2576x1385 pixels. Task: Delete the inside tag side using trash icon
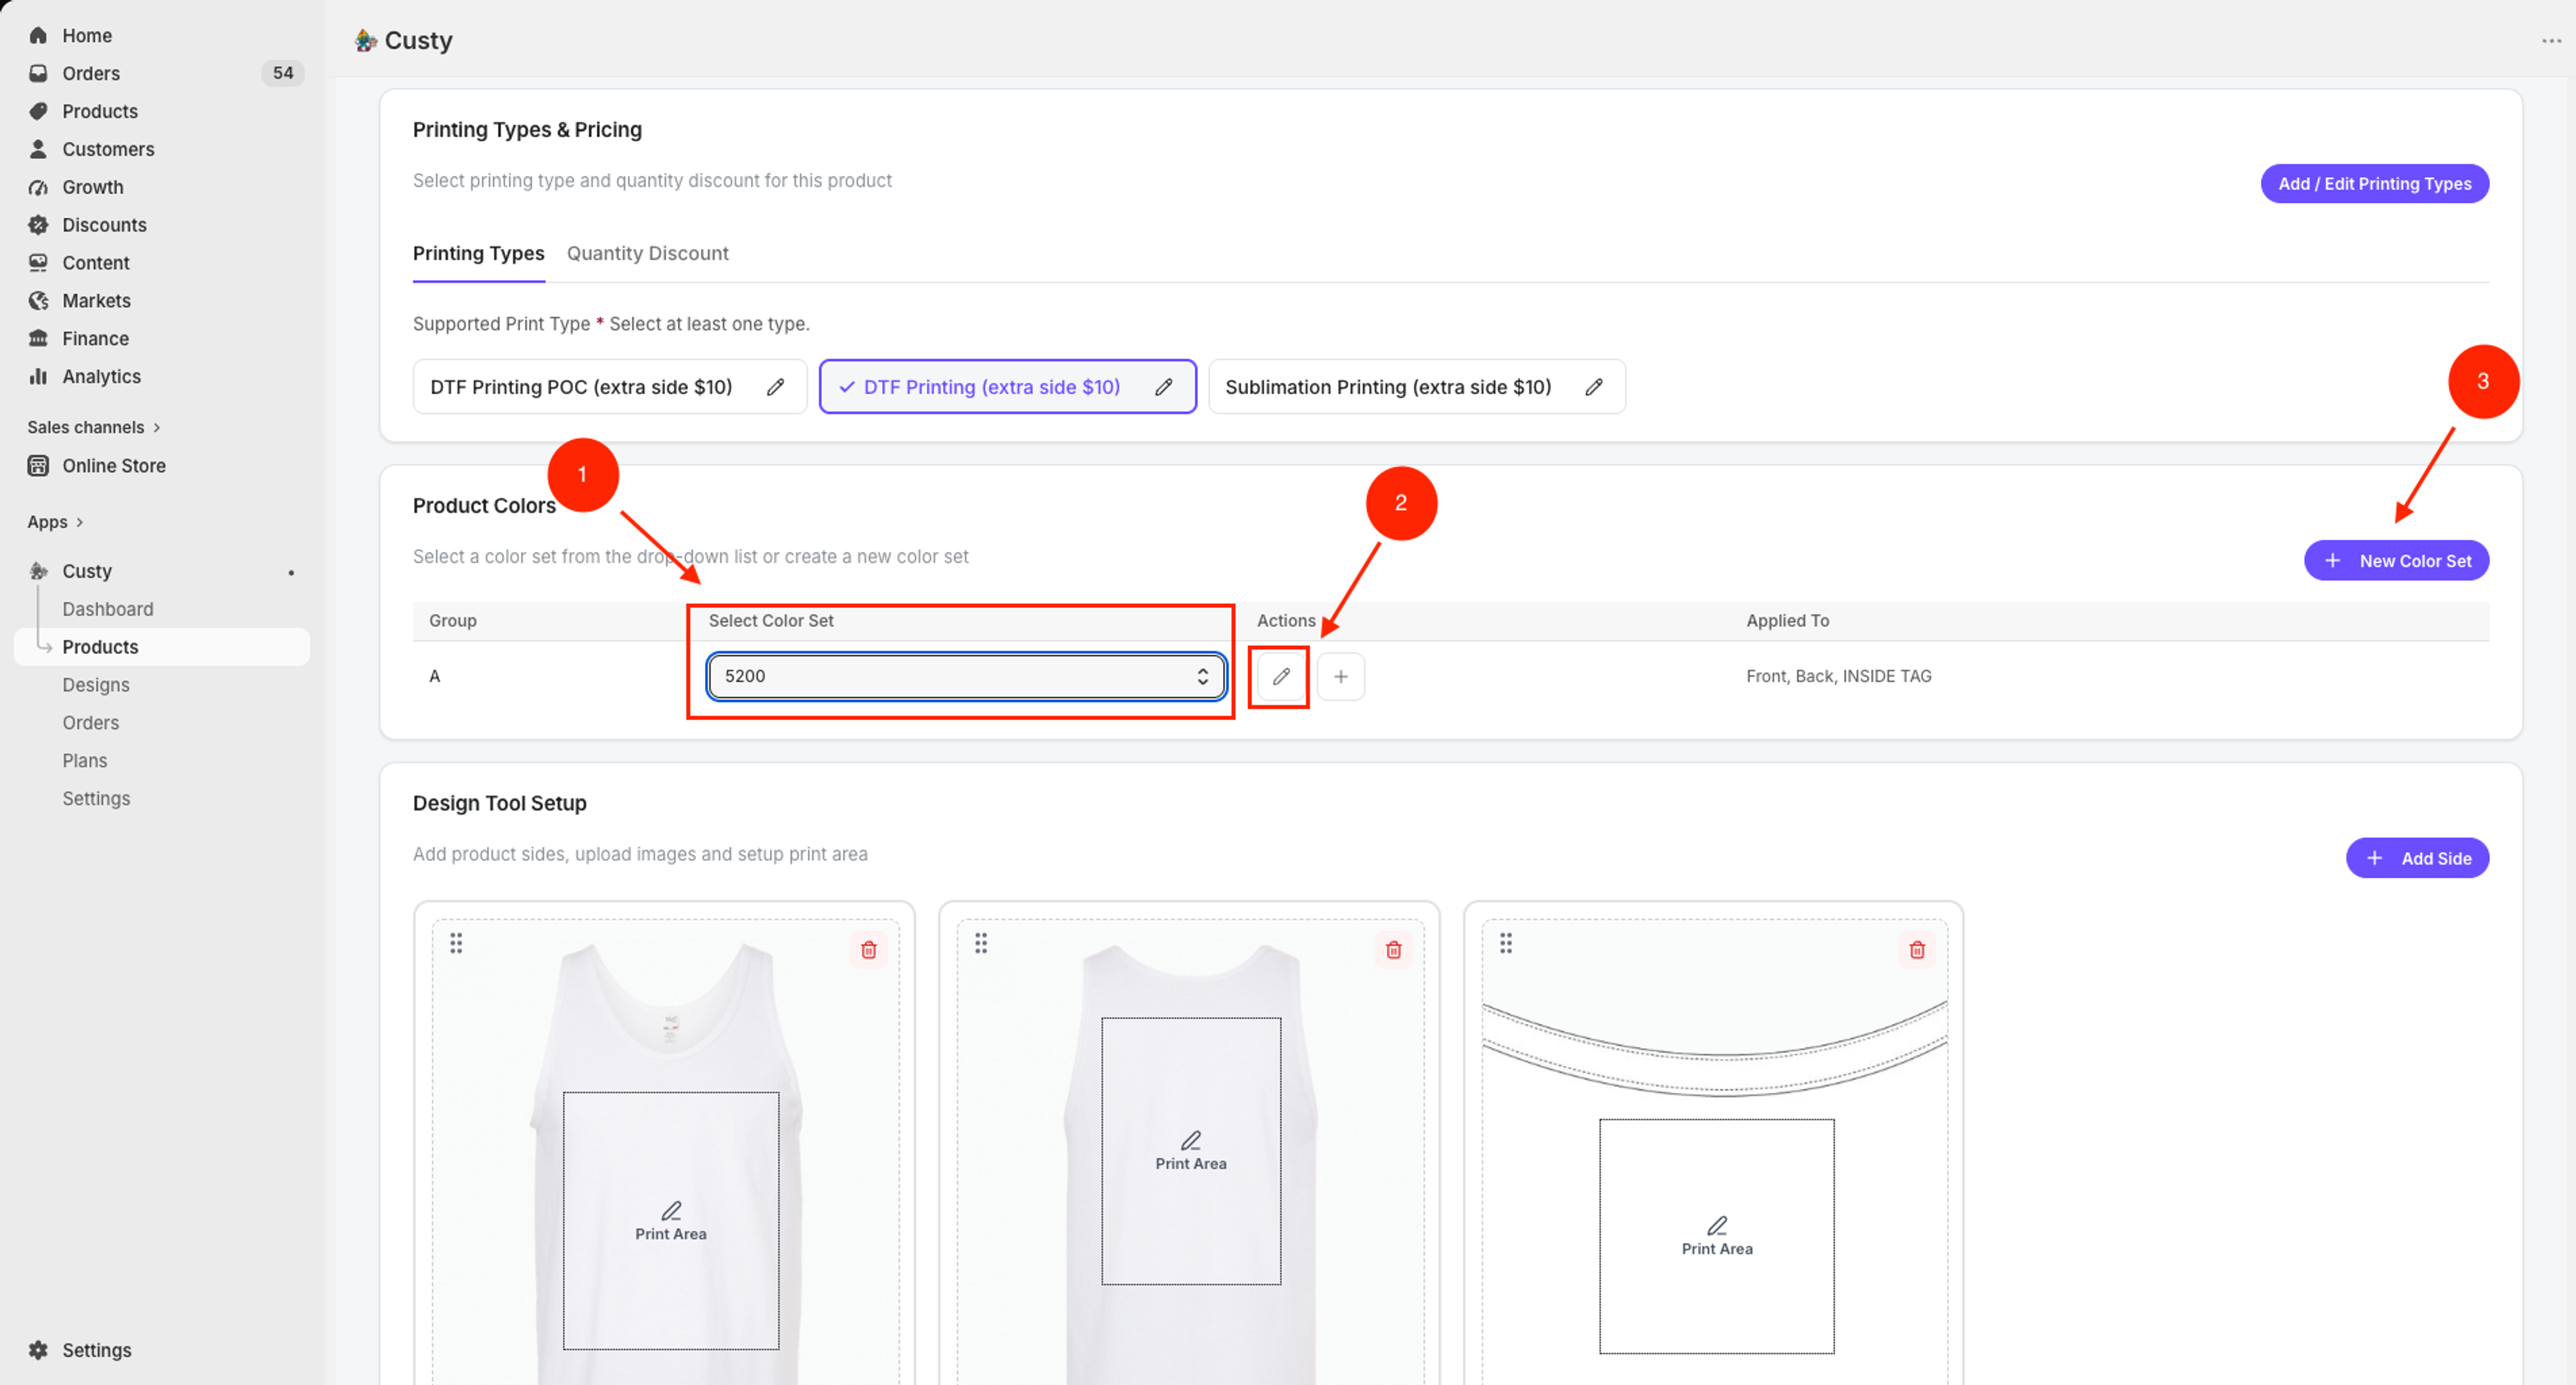[1916, 949]
